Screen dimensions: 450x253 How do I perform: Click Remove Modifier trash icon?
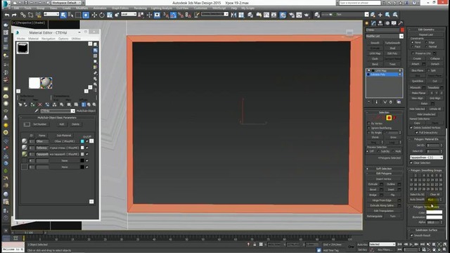391,102
